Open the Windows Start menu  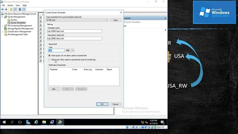[4, 122]
